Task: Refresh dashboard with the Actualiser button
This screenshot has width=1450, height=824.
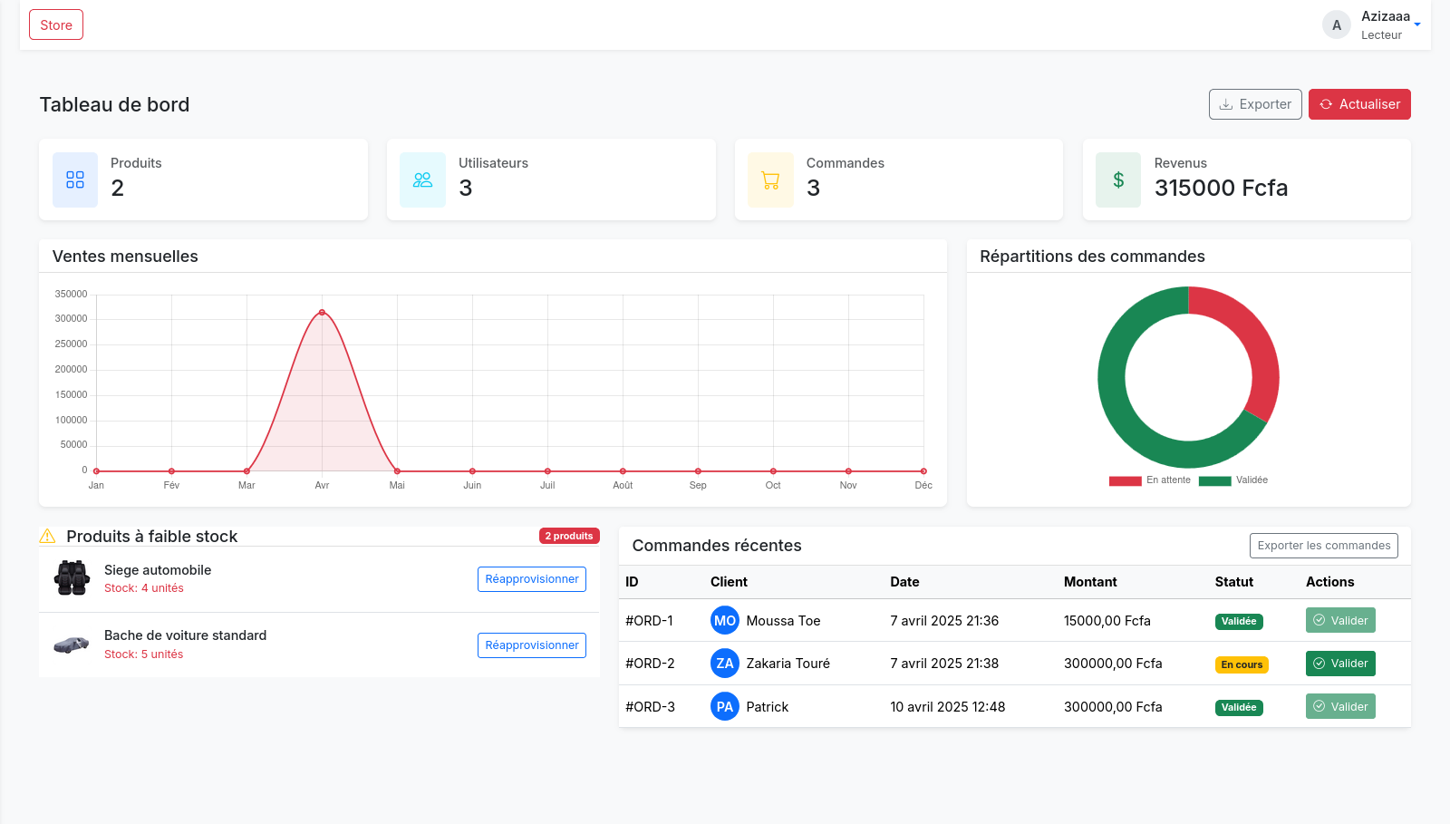Action: point(1359,104)
